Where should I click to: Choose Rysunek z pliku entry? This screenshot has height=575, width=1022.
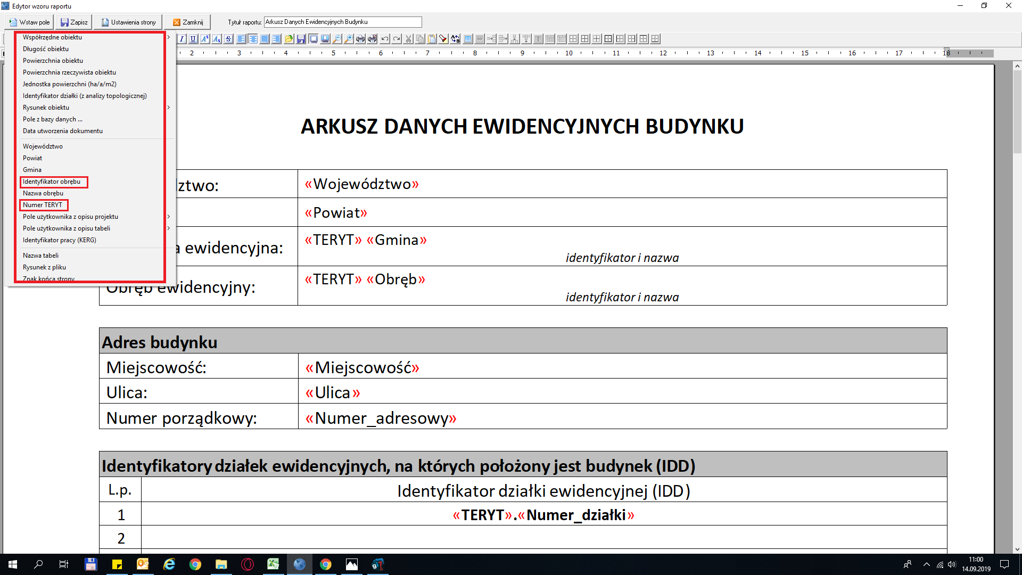coord(44,267)
